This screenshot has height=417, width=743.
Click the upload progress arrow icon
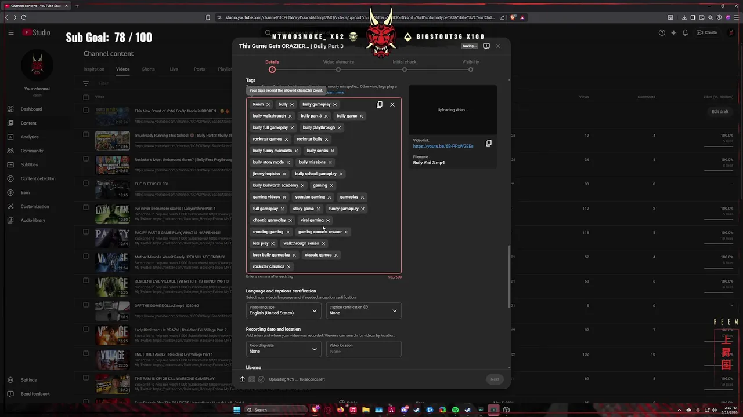point(243,379)
